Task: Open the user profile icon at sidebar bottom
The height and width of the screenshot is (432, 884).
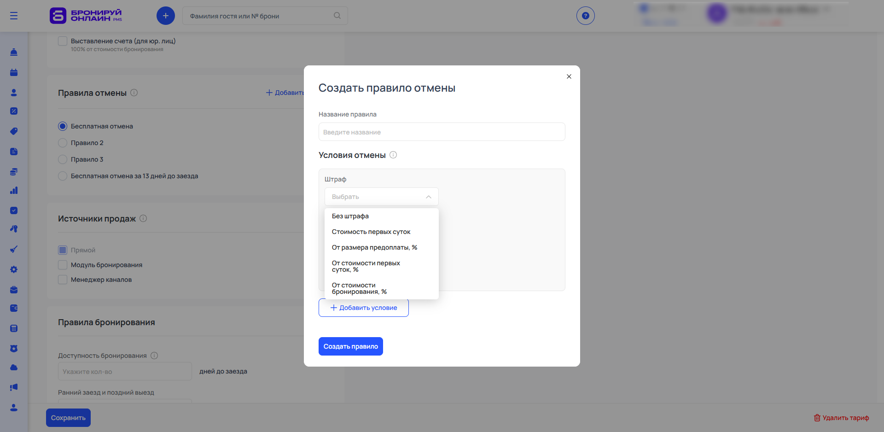Action: click(14, 408)
